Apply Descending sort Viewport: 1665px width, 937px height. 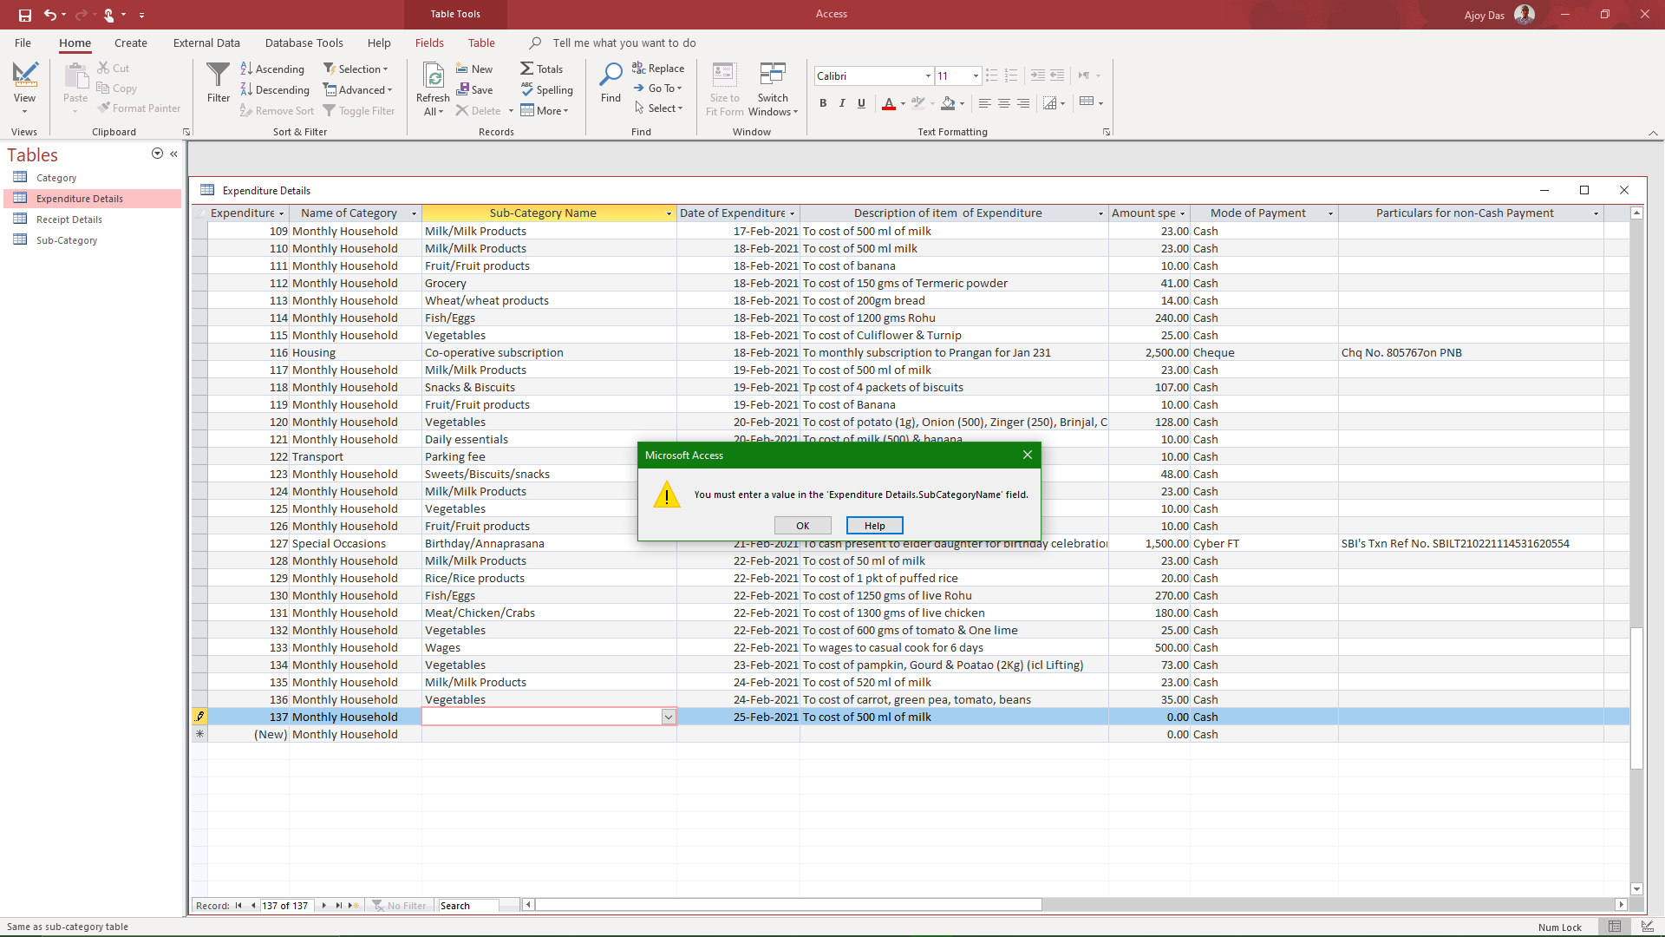click(x=275, y=89)
